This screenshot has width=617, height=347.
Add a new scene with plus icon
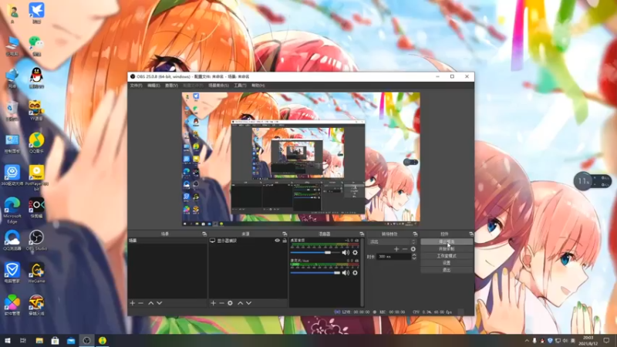tap(133, 303)
